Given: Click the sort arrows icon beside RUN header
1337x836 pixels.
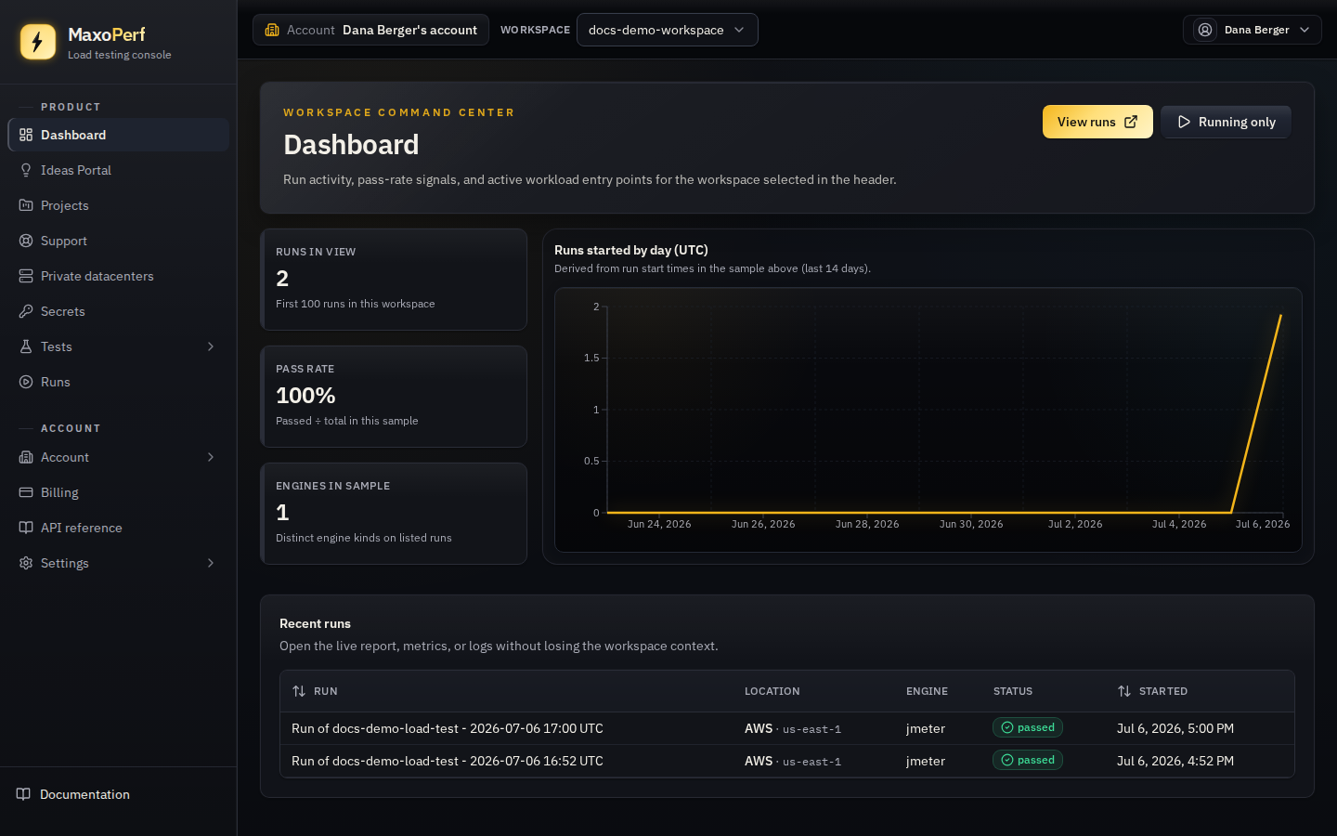Looking at the screenshot, I should pos(299,691).
